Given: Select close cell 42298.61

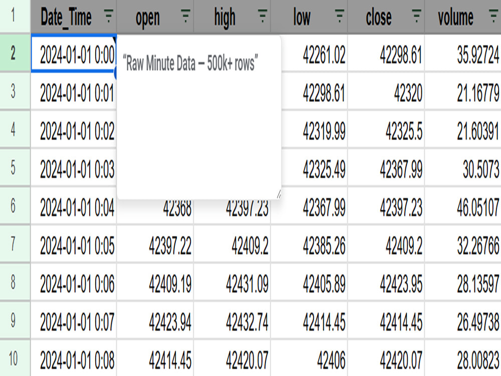Looking at the screenshot, I should [386, 53].
